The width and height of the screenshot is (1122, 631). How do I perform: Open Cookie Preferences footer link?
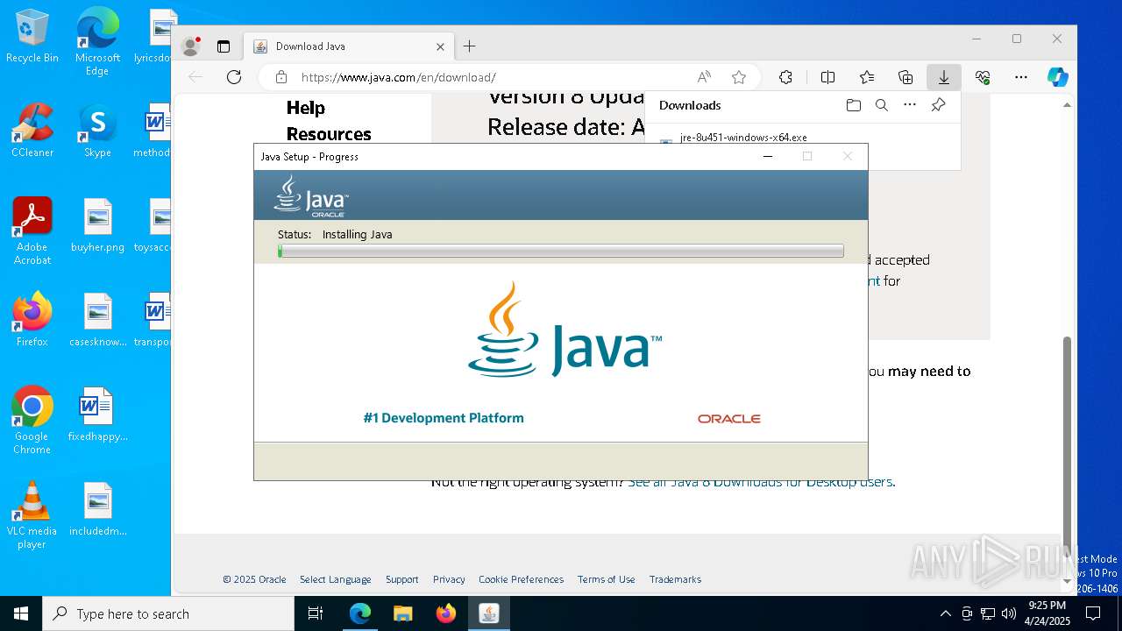point(521,579)
